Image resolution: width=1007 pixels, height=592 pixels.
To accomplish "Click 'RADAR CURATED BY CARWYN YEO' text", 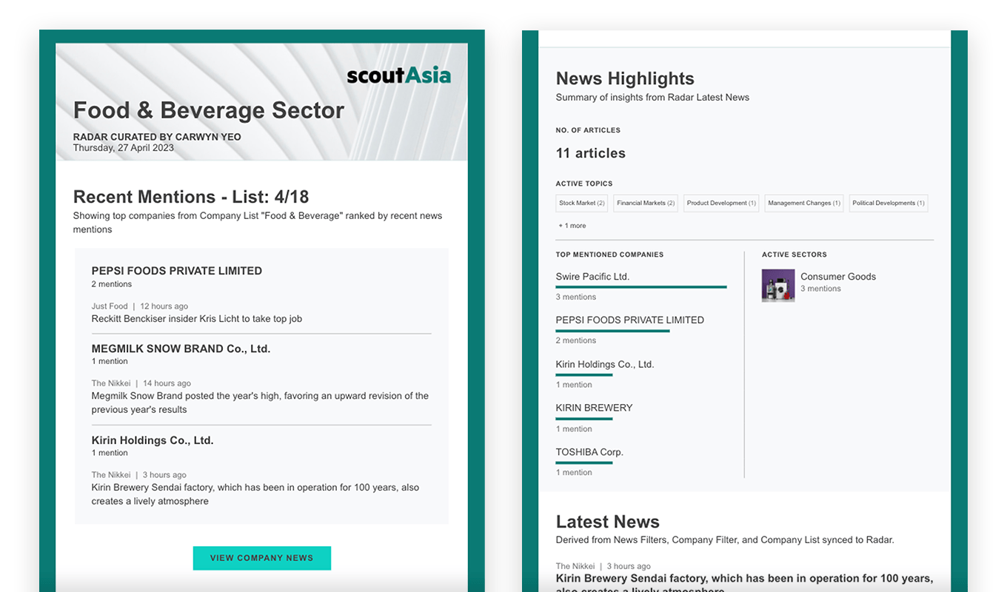I will tap(157, 137).
